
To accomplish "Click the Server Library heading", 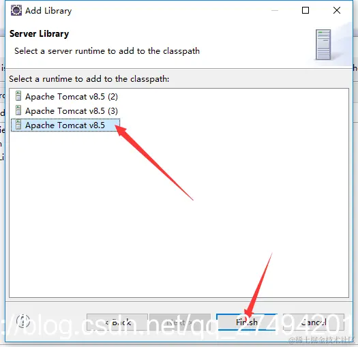I will [39, 34].
